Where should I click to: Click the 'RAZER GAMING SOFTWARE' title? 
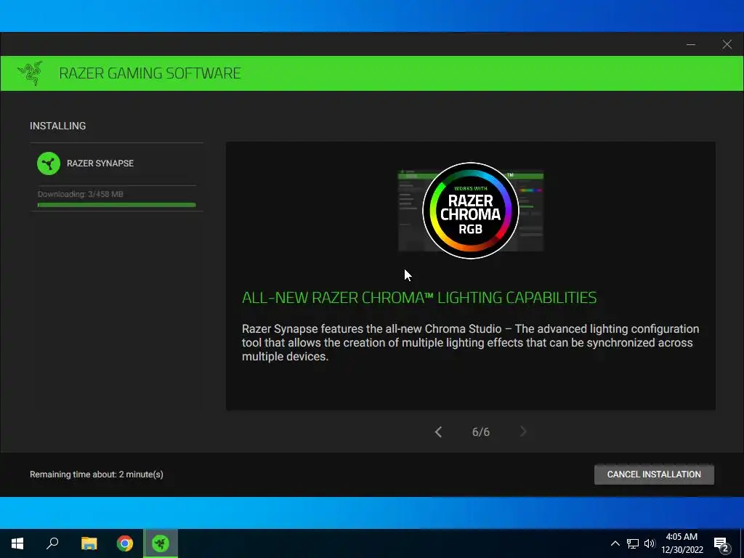tap(150, 73)
